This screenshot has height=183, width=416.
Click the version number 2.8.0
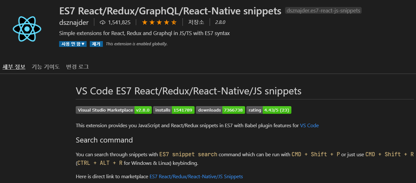pos(220,22)
